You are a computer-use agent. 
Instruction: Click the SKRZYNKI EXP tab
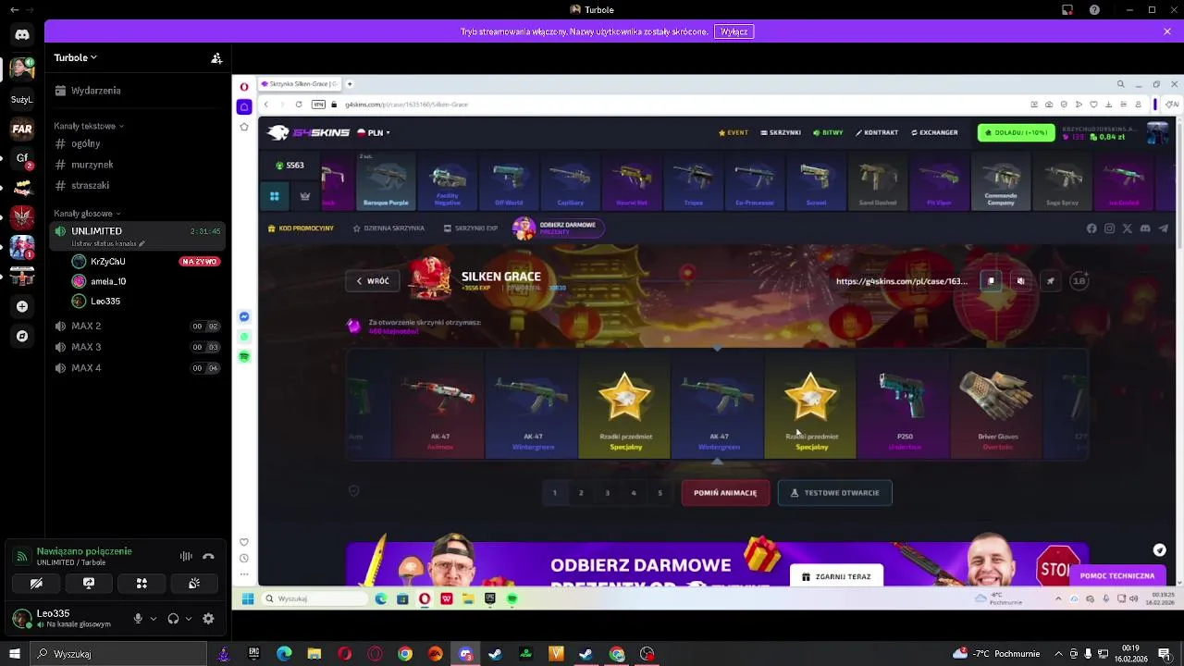pos(471,228)
